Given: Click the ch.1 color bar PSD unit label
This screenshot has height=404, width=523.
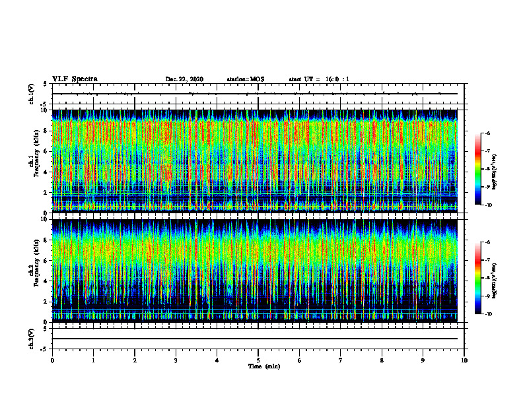Looking at the screenshot, I should pyautogui.click(x=495, y=172).
